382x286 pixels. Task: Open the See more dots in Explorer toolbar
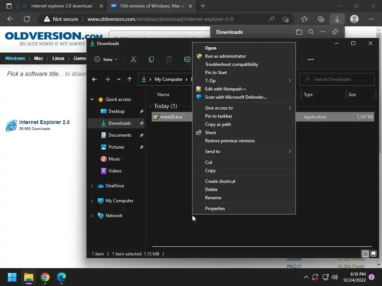click(x=311, y=59)
